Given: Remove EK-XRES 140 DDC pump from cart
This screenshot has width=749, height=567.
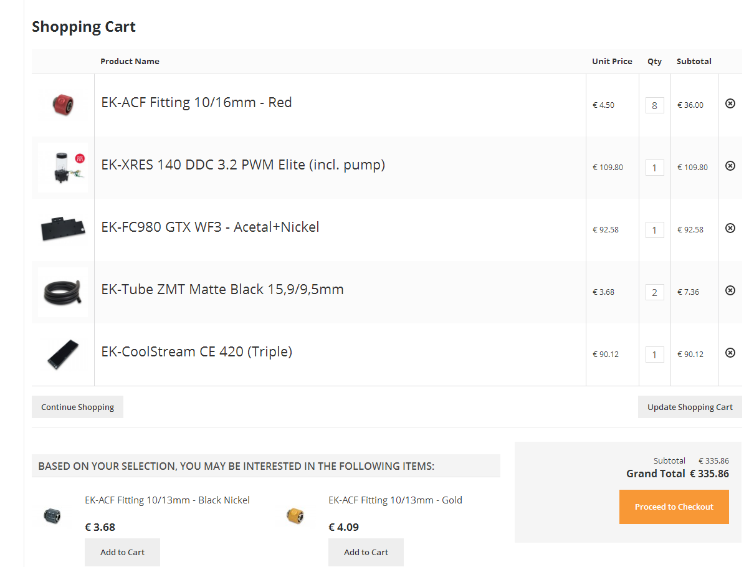Looking at the screenshot, I should tap(730, 166).
